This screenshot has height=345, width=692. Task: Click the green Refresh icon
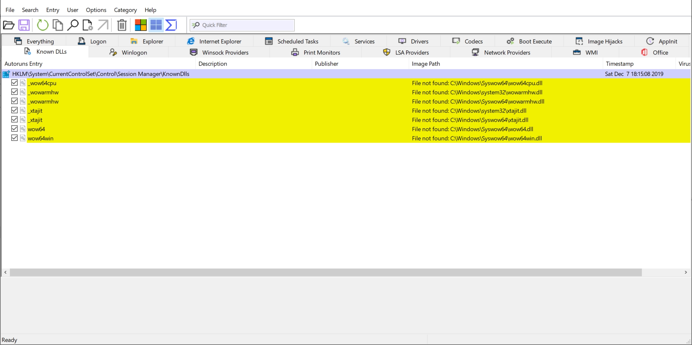42,25
